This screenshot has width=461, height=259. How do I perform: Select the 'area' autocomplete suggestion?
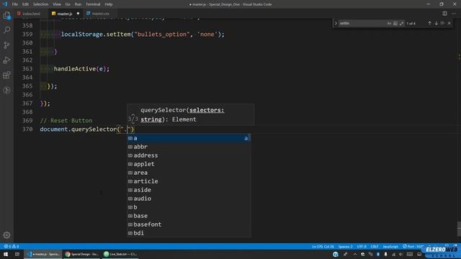189,173
